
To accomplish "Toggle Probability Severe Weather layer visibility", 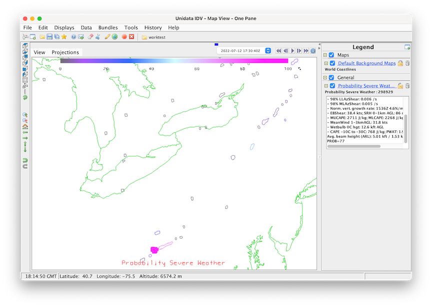I will [x=332, y=86].
